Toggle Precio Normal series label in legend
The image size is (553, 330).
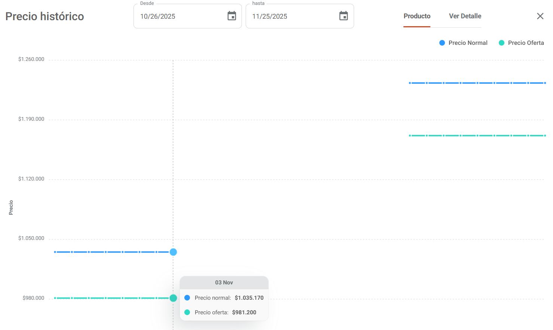pos(468,43)
